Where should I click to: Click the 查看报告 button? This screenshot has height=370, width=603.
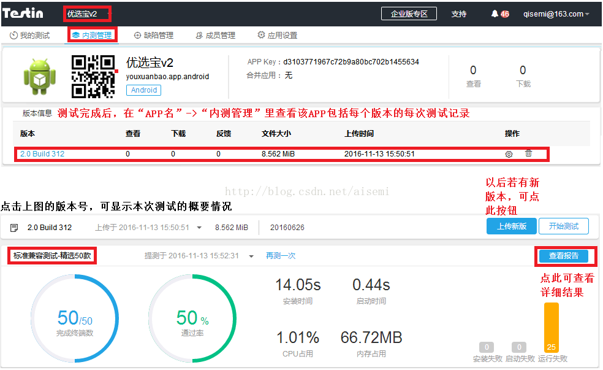(x=563, y=256)
